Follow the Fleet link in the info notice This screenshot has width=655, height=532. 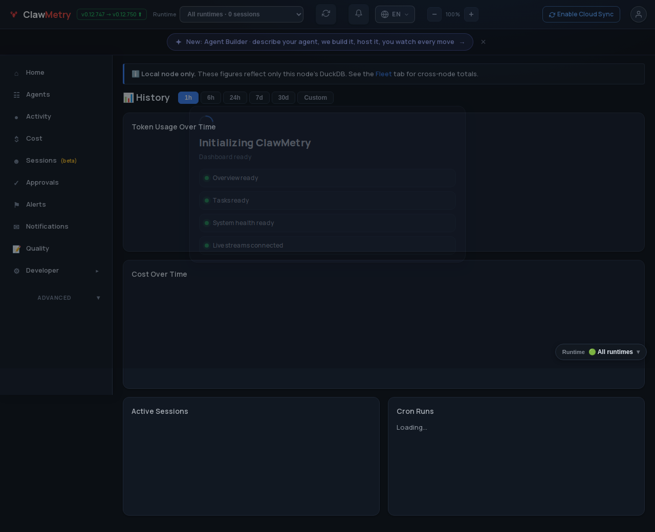pyautogui.click(x=384, y=74)
